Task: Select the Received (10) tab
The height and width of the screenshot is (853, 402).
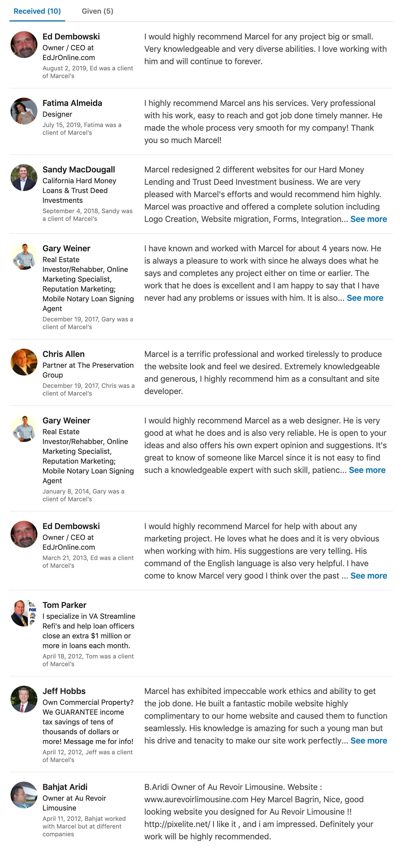Action: pyautogui.click(x=37, y=11)
